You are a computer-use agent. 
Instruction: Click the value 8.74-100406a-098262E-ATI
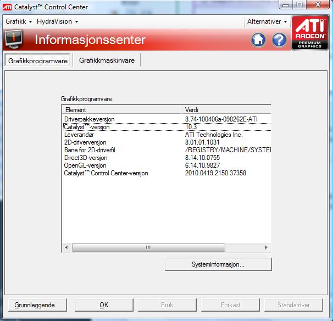(x=221, y=119)
